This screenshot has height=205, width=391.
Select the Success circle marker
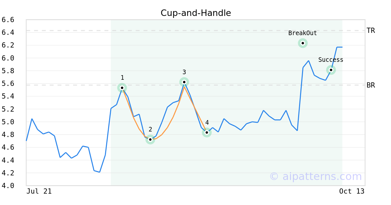pos(331,70)
